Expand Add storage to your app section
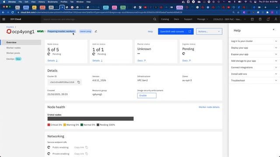 (254, 61)
